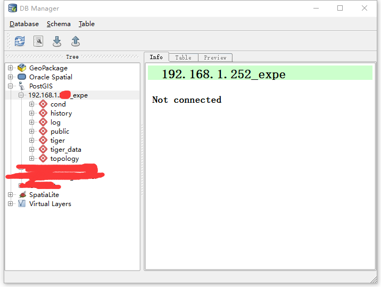The height and width of the screenshot is (287, 381).
Task: Select SpatiaLite in the tree
Action: point(44,195)
